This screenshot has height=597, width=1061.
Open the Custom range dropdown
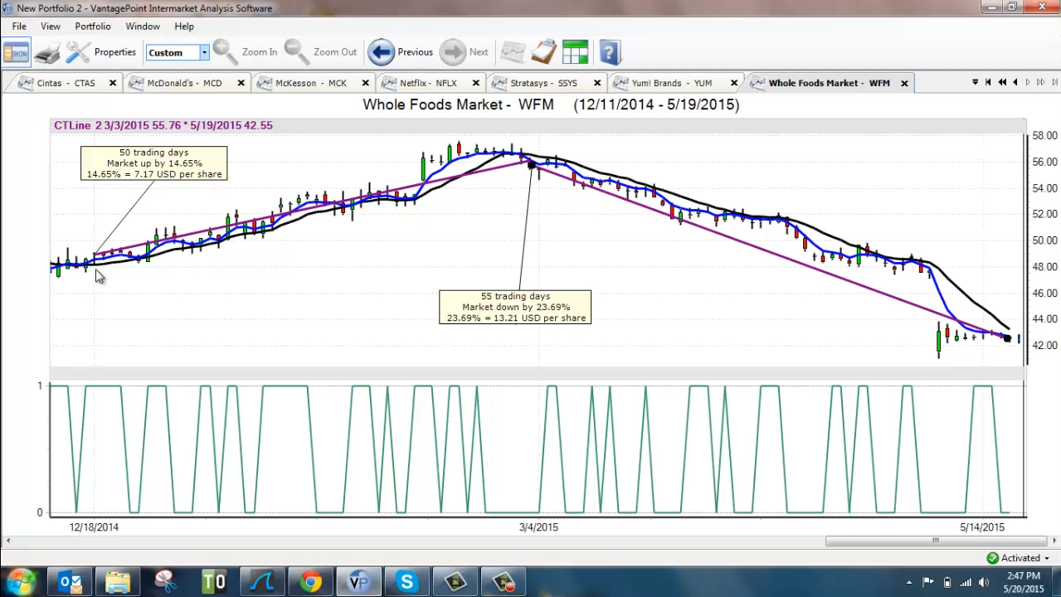(203, 52)
